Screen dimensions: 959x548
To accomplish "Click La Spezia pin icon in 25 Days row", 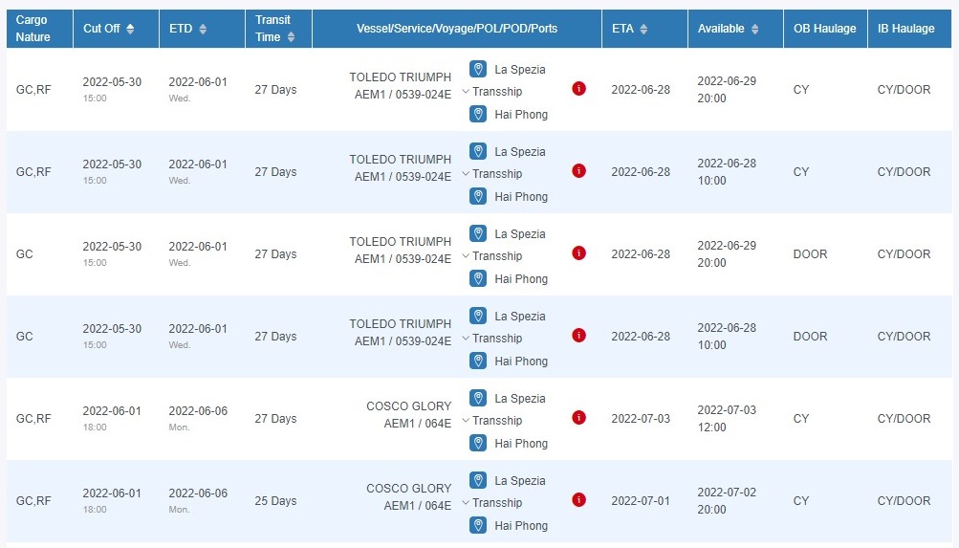I will tap(478, 480).
